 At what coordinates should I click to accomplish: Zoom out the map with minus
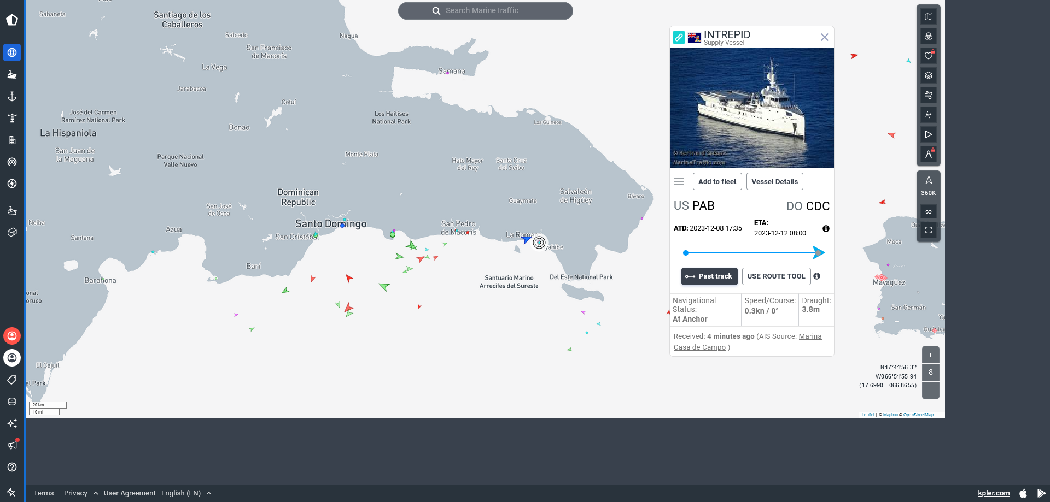(x=931, y=391)
